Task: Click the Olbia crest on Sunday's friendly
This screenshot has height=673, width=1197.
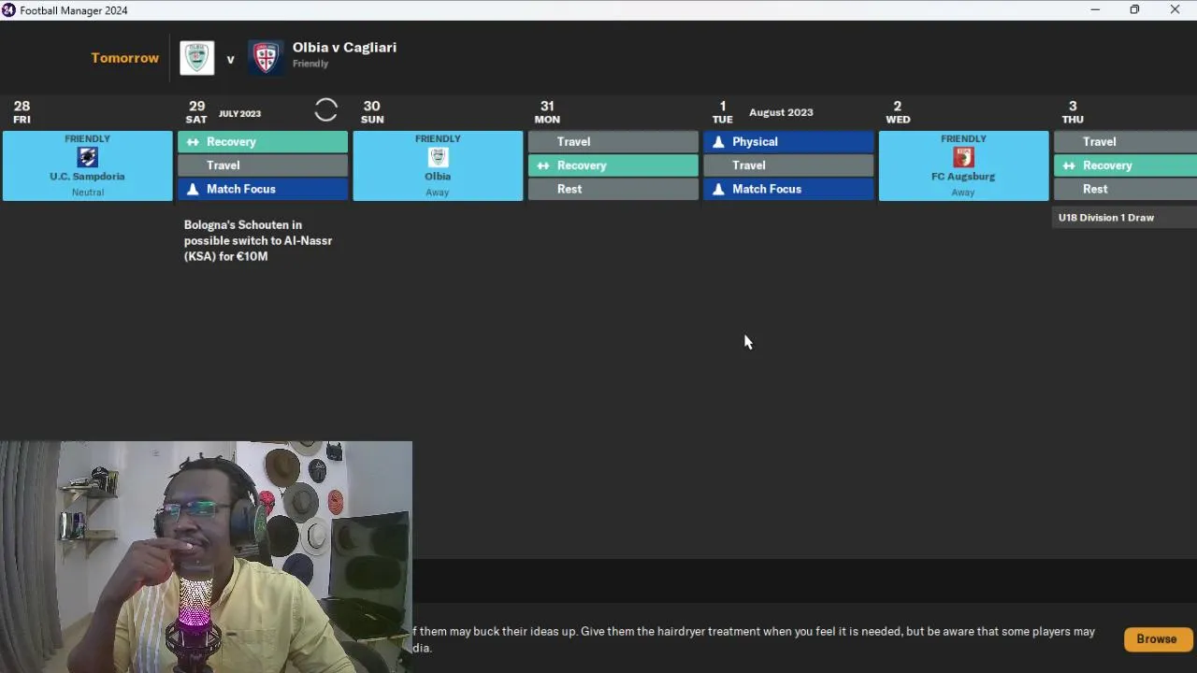Action: click(438, 157)
